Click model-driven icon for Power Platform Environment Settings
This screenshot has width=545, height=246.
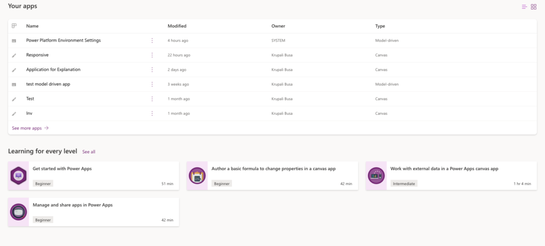tap(14, 41)
